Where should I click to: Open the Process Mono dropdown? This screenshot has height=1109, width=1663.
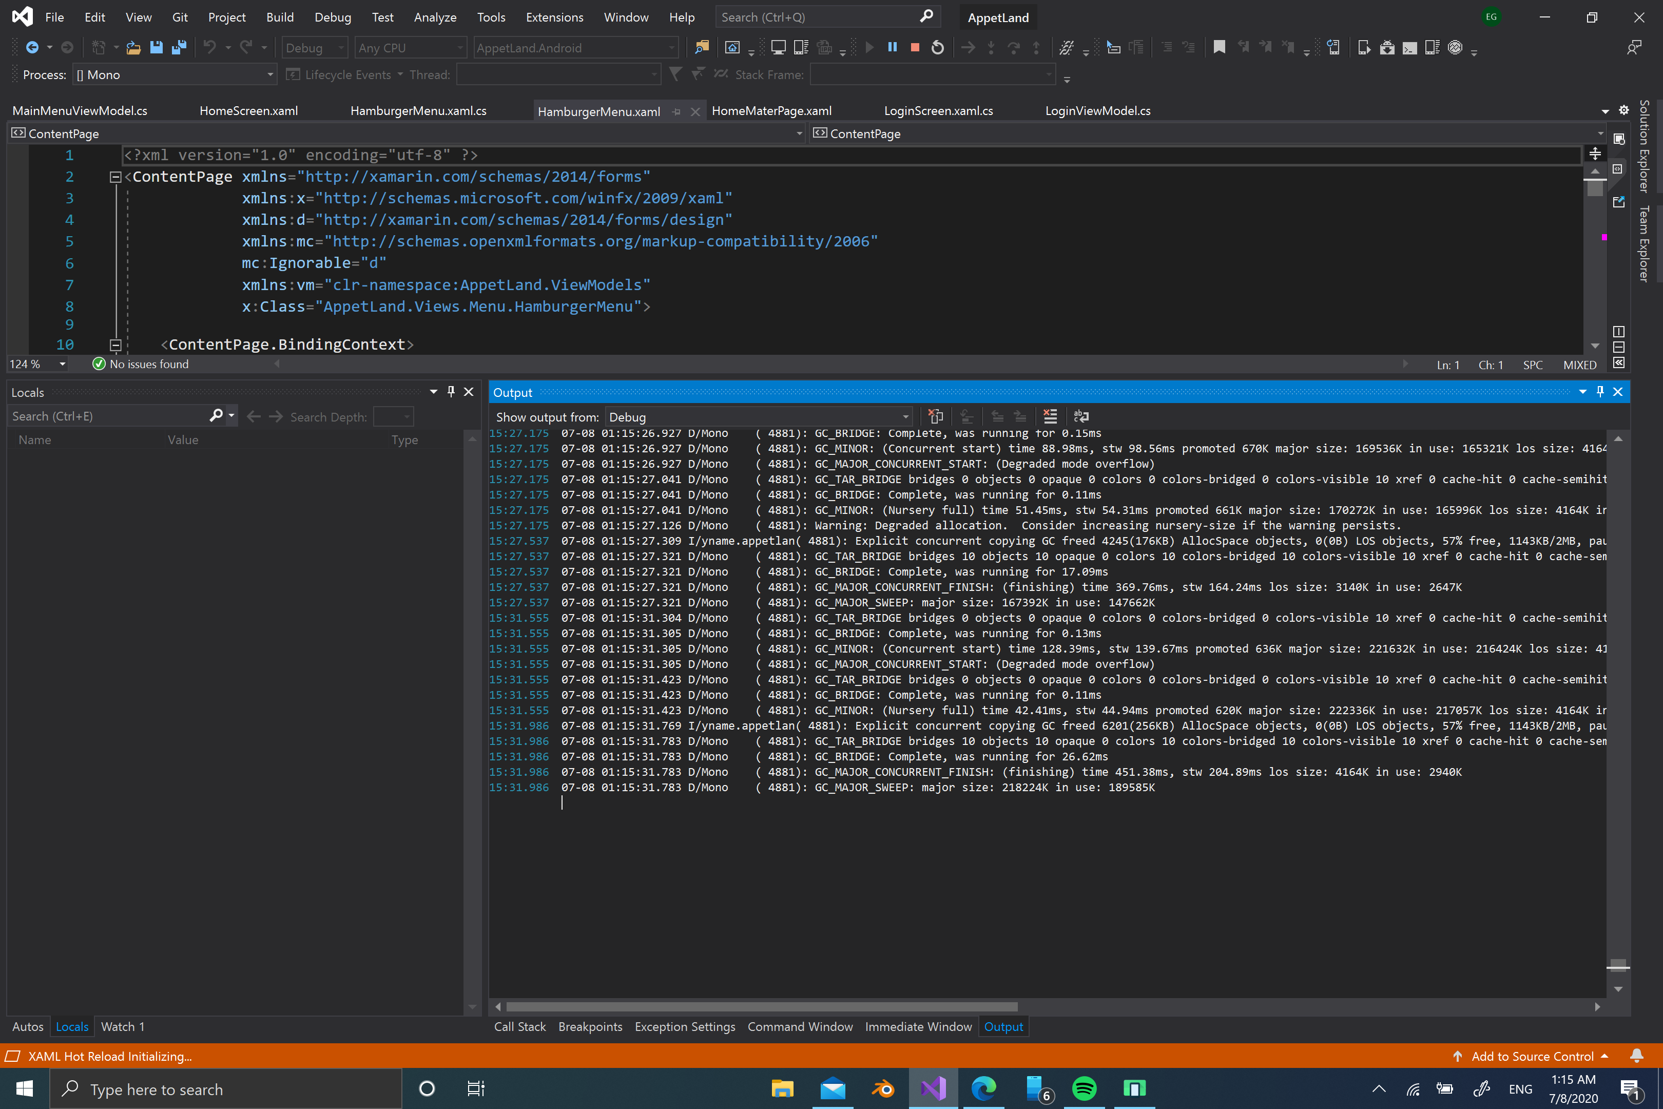pyautogui.click(x=174, y=75)
